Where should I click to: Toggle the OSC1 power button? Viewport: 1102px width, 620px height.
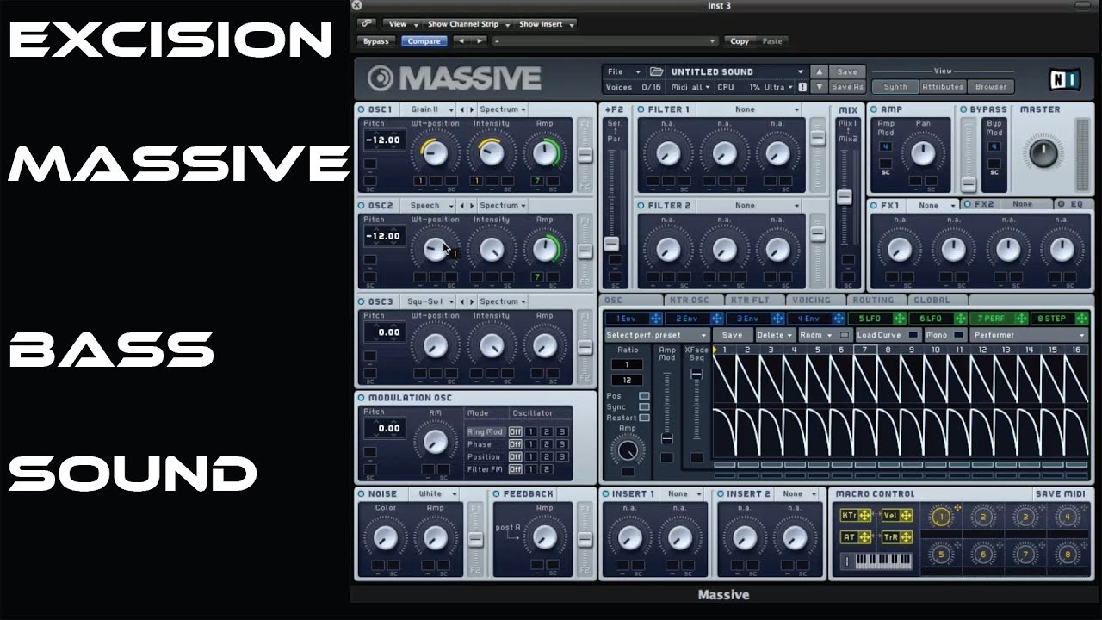[362, 109]
